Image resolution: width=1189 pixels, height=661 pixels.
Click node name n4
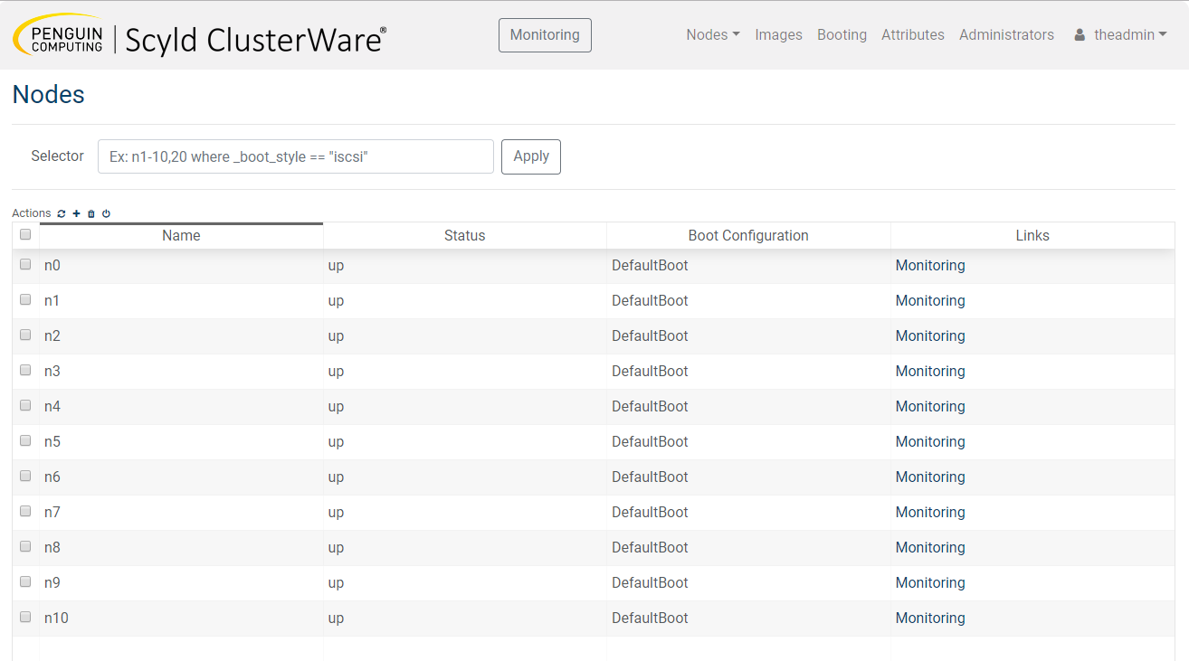tap(52, 407)
